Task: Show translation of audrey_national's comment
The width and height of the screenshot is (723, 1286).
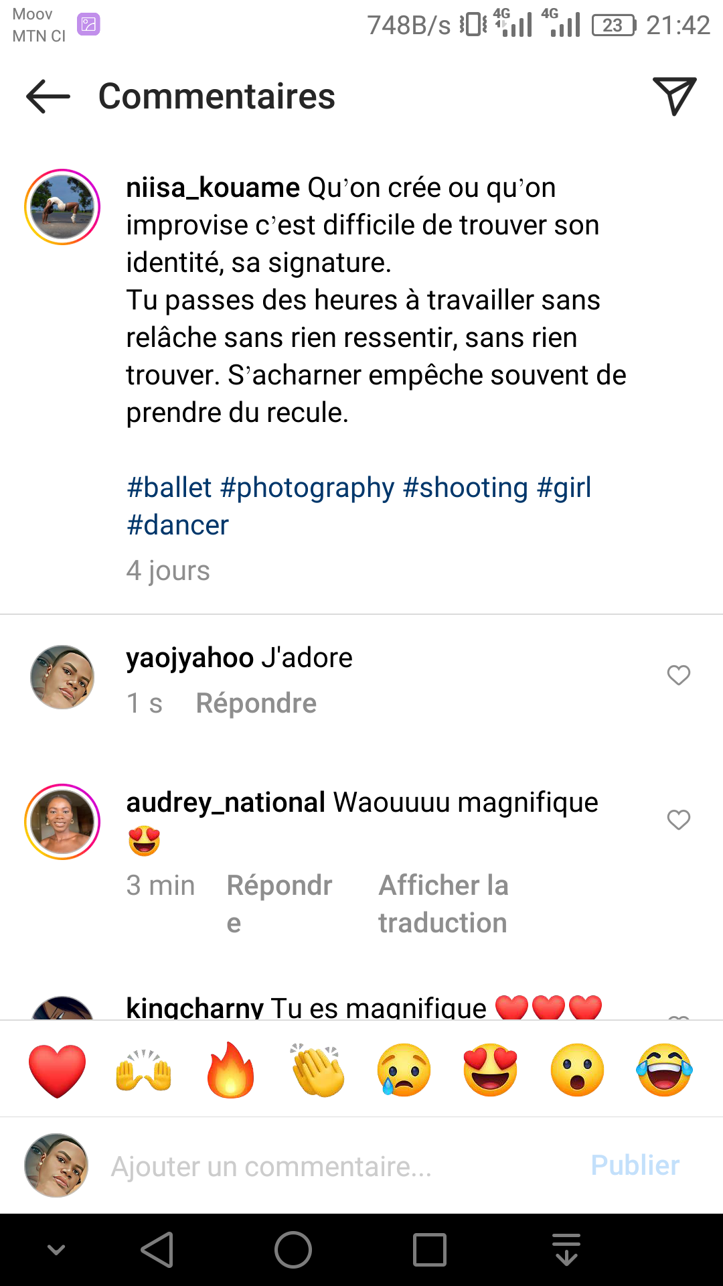Action: [x=443, y=904]
